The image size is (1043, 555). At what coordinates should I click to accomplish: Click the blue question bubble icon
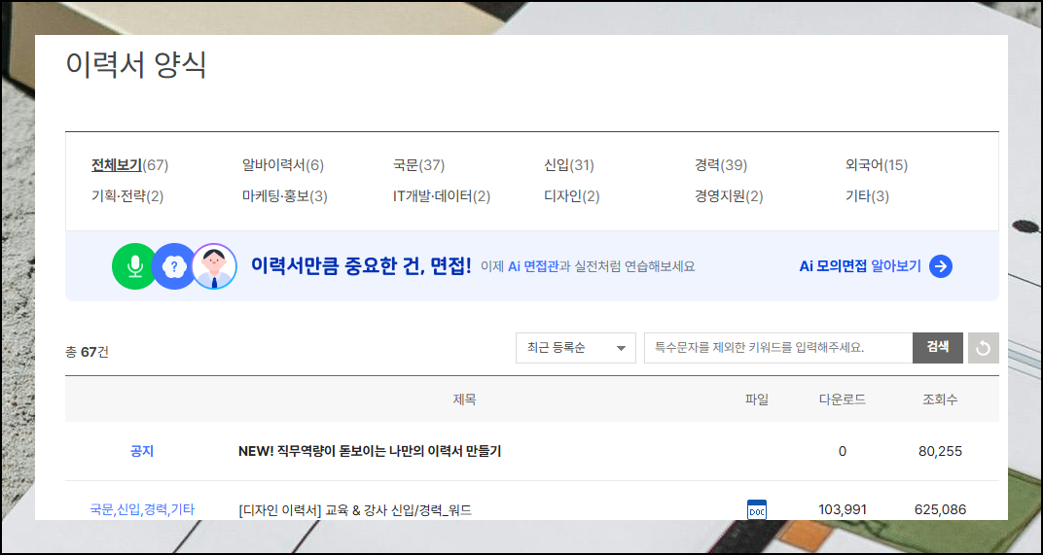coord(174,266)
